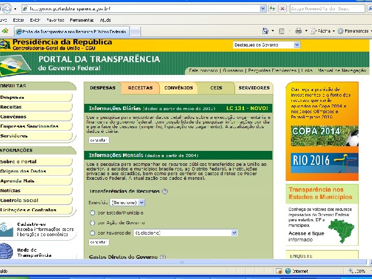The image size is (372, 279).
Task: Switch to the SERVIDORES tab
Action: click(x=254, y=88)
